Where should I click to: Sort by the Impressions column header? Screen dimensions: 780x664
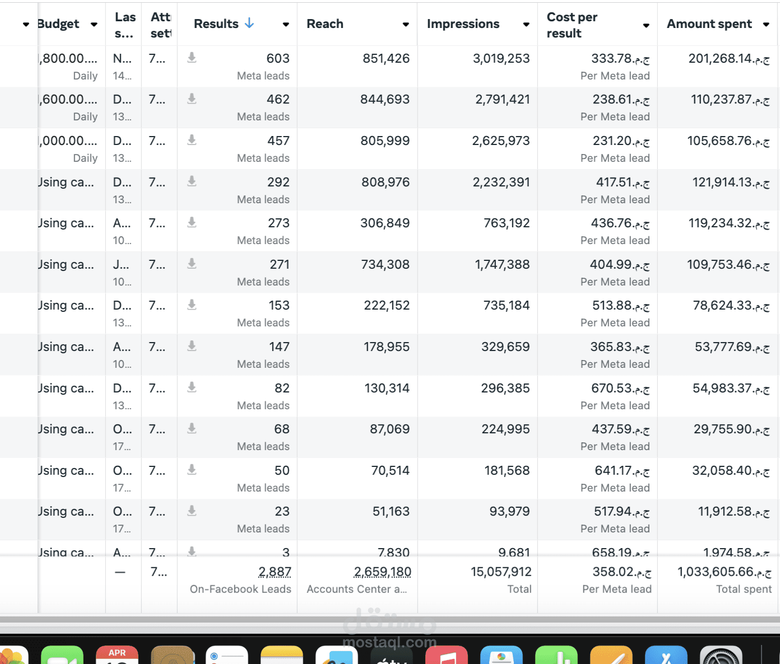coord(463,24)
